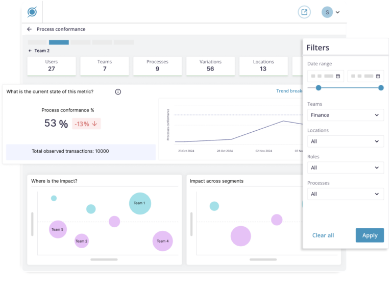The image size is (392, 287).
Task: Select the Variations summary tab card
Action: pos(210,66)
